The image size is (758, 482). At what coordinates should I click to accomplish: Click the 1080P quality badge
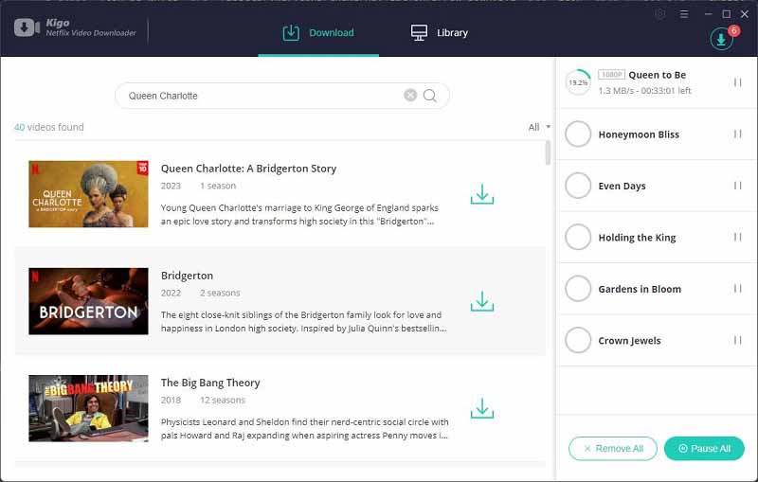click(611, 75)
